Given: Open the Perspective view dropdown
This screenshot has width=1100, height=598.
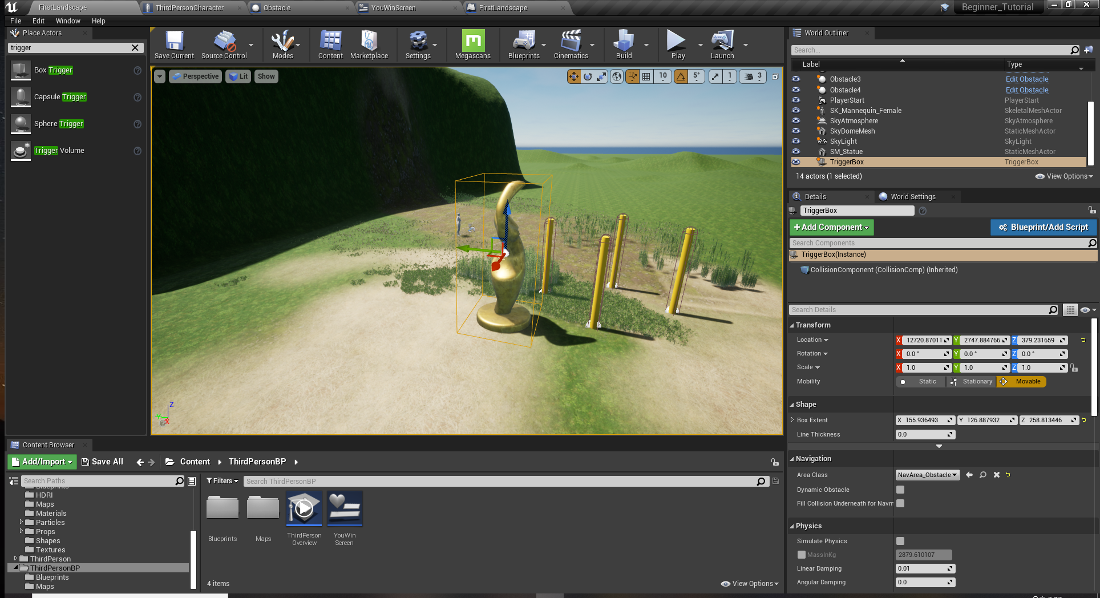Looking at the screenshot, I should click(x=195, y=76).
